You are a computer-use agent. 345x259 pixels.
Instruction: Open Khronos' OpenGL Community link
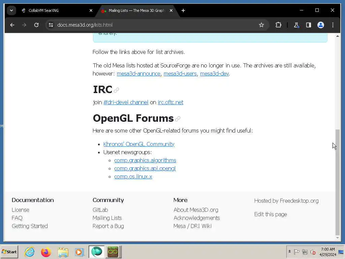[139, 144]
